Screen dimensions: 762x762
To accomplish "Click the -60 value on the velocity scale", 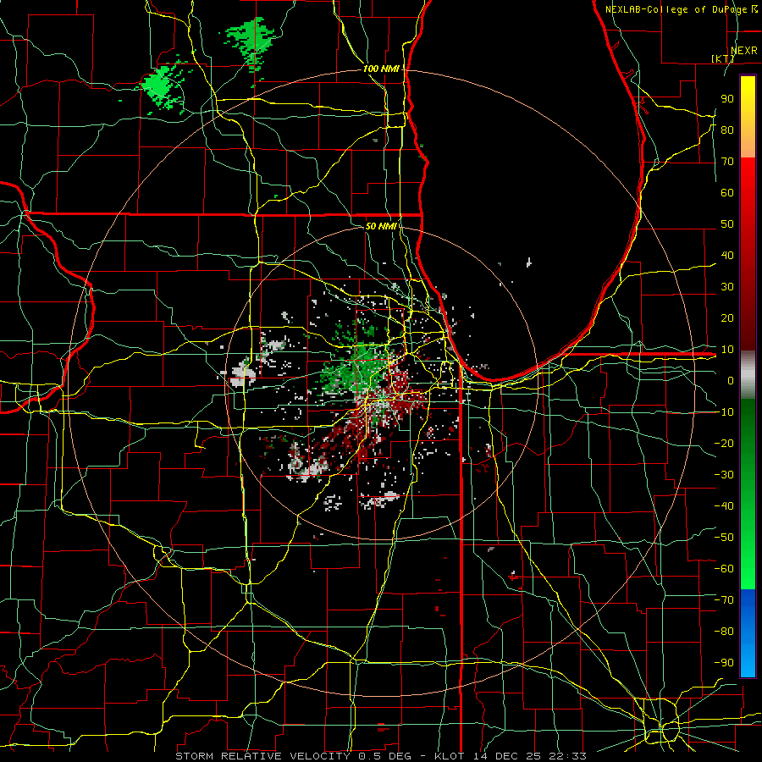I will click(x=725, y=569).
